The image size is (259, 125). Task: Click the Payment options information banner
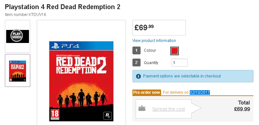(x=193, y=76)
